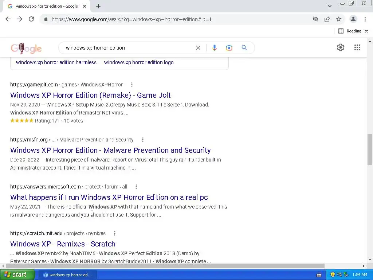The height and width of the screenshot is (280, 373).
Task: Open more options for the answers.microsoft.com result
Action: [136, 187]
